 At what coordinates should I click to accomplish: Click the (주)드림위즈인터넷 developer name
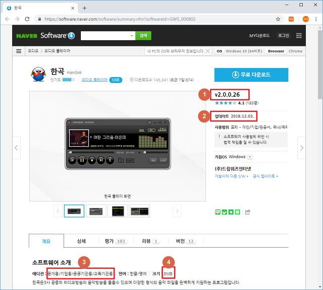(x=233, y=169)
